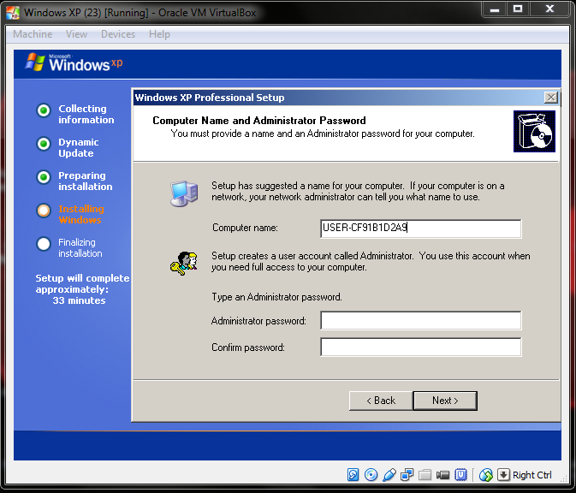
Task: Click the Right Ctrl host key label
Action: (x=531, y=475)
